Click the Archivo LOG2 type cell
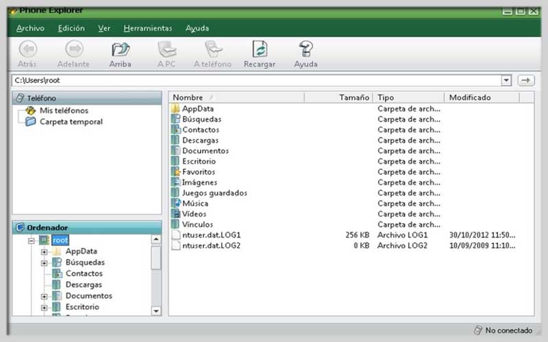The height and width of the screenshot is (342, 548). 402,246
